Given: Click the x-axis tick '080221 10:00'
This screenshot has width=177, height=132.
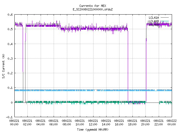Looking at the screenshot, I should (x=80, y=123).
